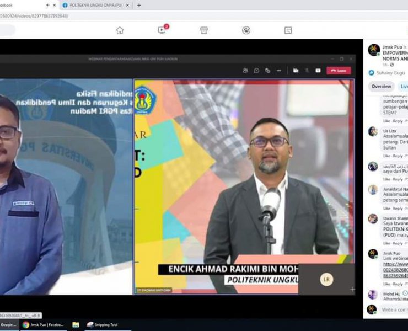The image size is (408, 331).
Task: Reply to the comment mentioning STEM
Action: pyautogui.click(x=398, y=121)
